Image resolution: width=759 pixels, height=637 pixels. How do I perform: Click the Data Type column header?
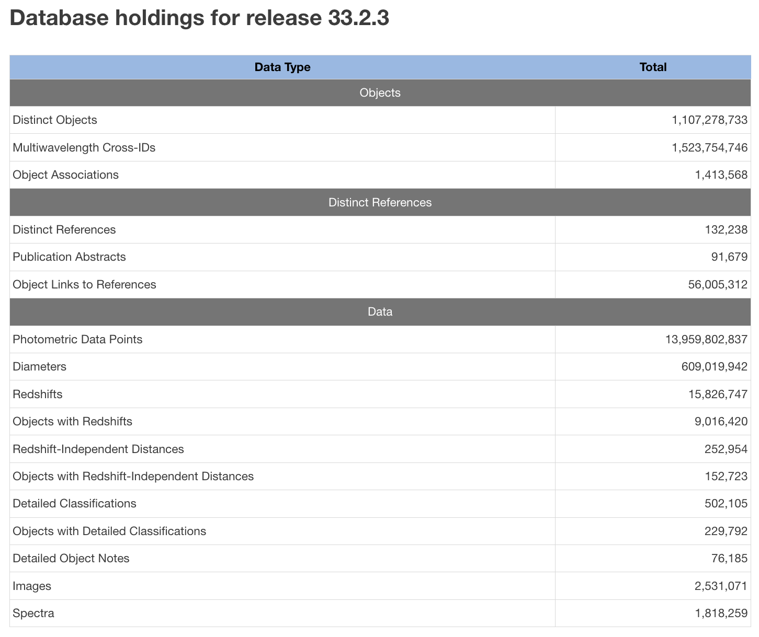click(282, 67)
